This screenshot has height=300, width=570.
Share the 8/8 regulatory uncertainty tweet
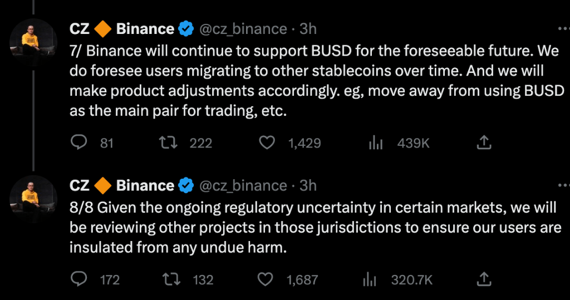[x=484, y=279]
